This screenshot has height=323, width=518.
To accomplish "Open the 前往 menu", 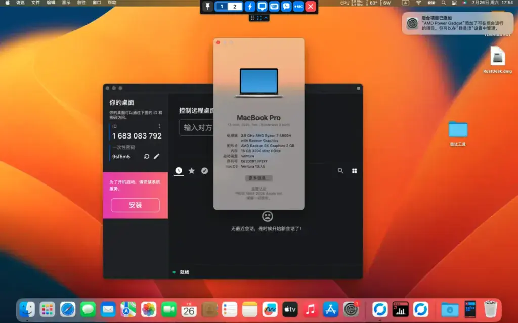I will coord(81,3).
